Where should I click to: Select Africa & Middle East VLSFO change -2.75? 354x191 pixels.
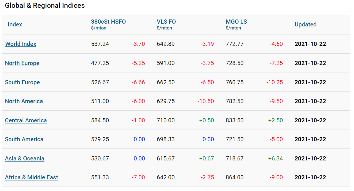coord(207,177)
